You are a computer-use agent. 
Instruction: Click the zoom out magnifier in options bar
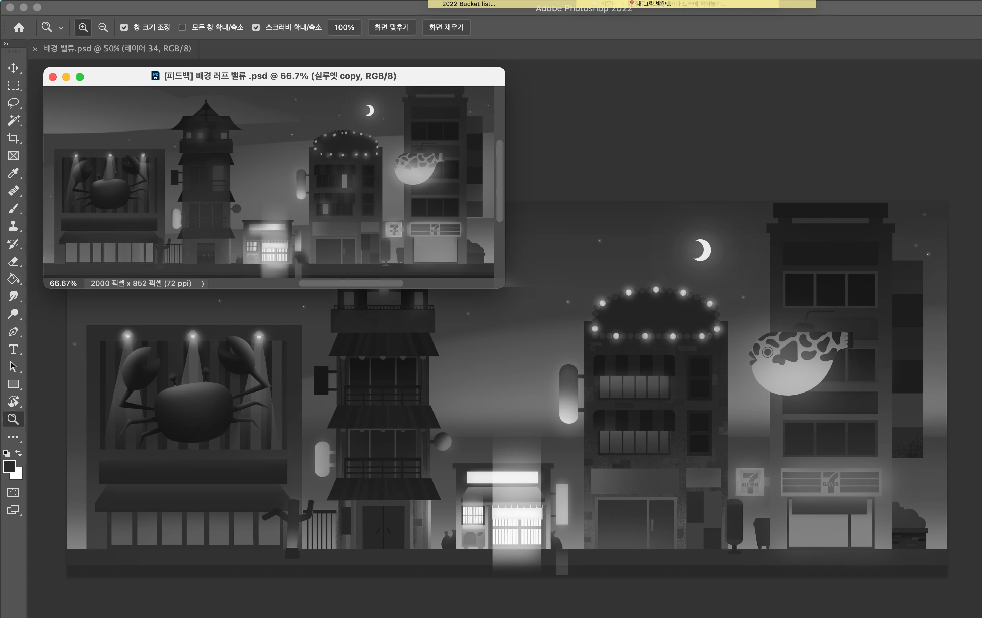pos(103,27)
